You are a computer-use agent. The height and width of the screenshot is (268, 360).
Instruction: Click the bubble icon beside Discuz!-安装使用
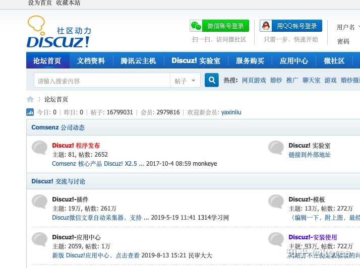click(276, 239)
